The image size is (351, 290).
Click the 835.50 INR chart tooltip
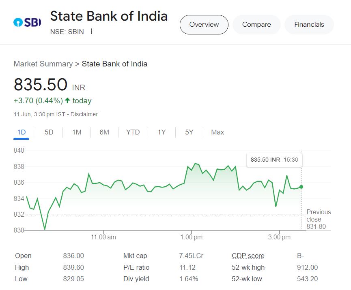(274, 160)
